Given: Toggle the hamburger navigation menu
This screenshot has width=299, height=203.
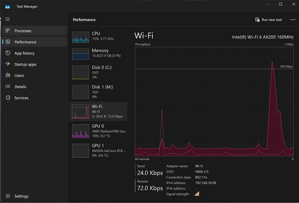Looking at the screenshot, I should click(7, 19).
